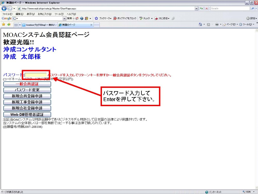Viewport: 258px width, 194px height.
Task: Open Favorites Center star icon
Action: click(4, 24)
